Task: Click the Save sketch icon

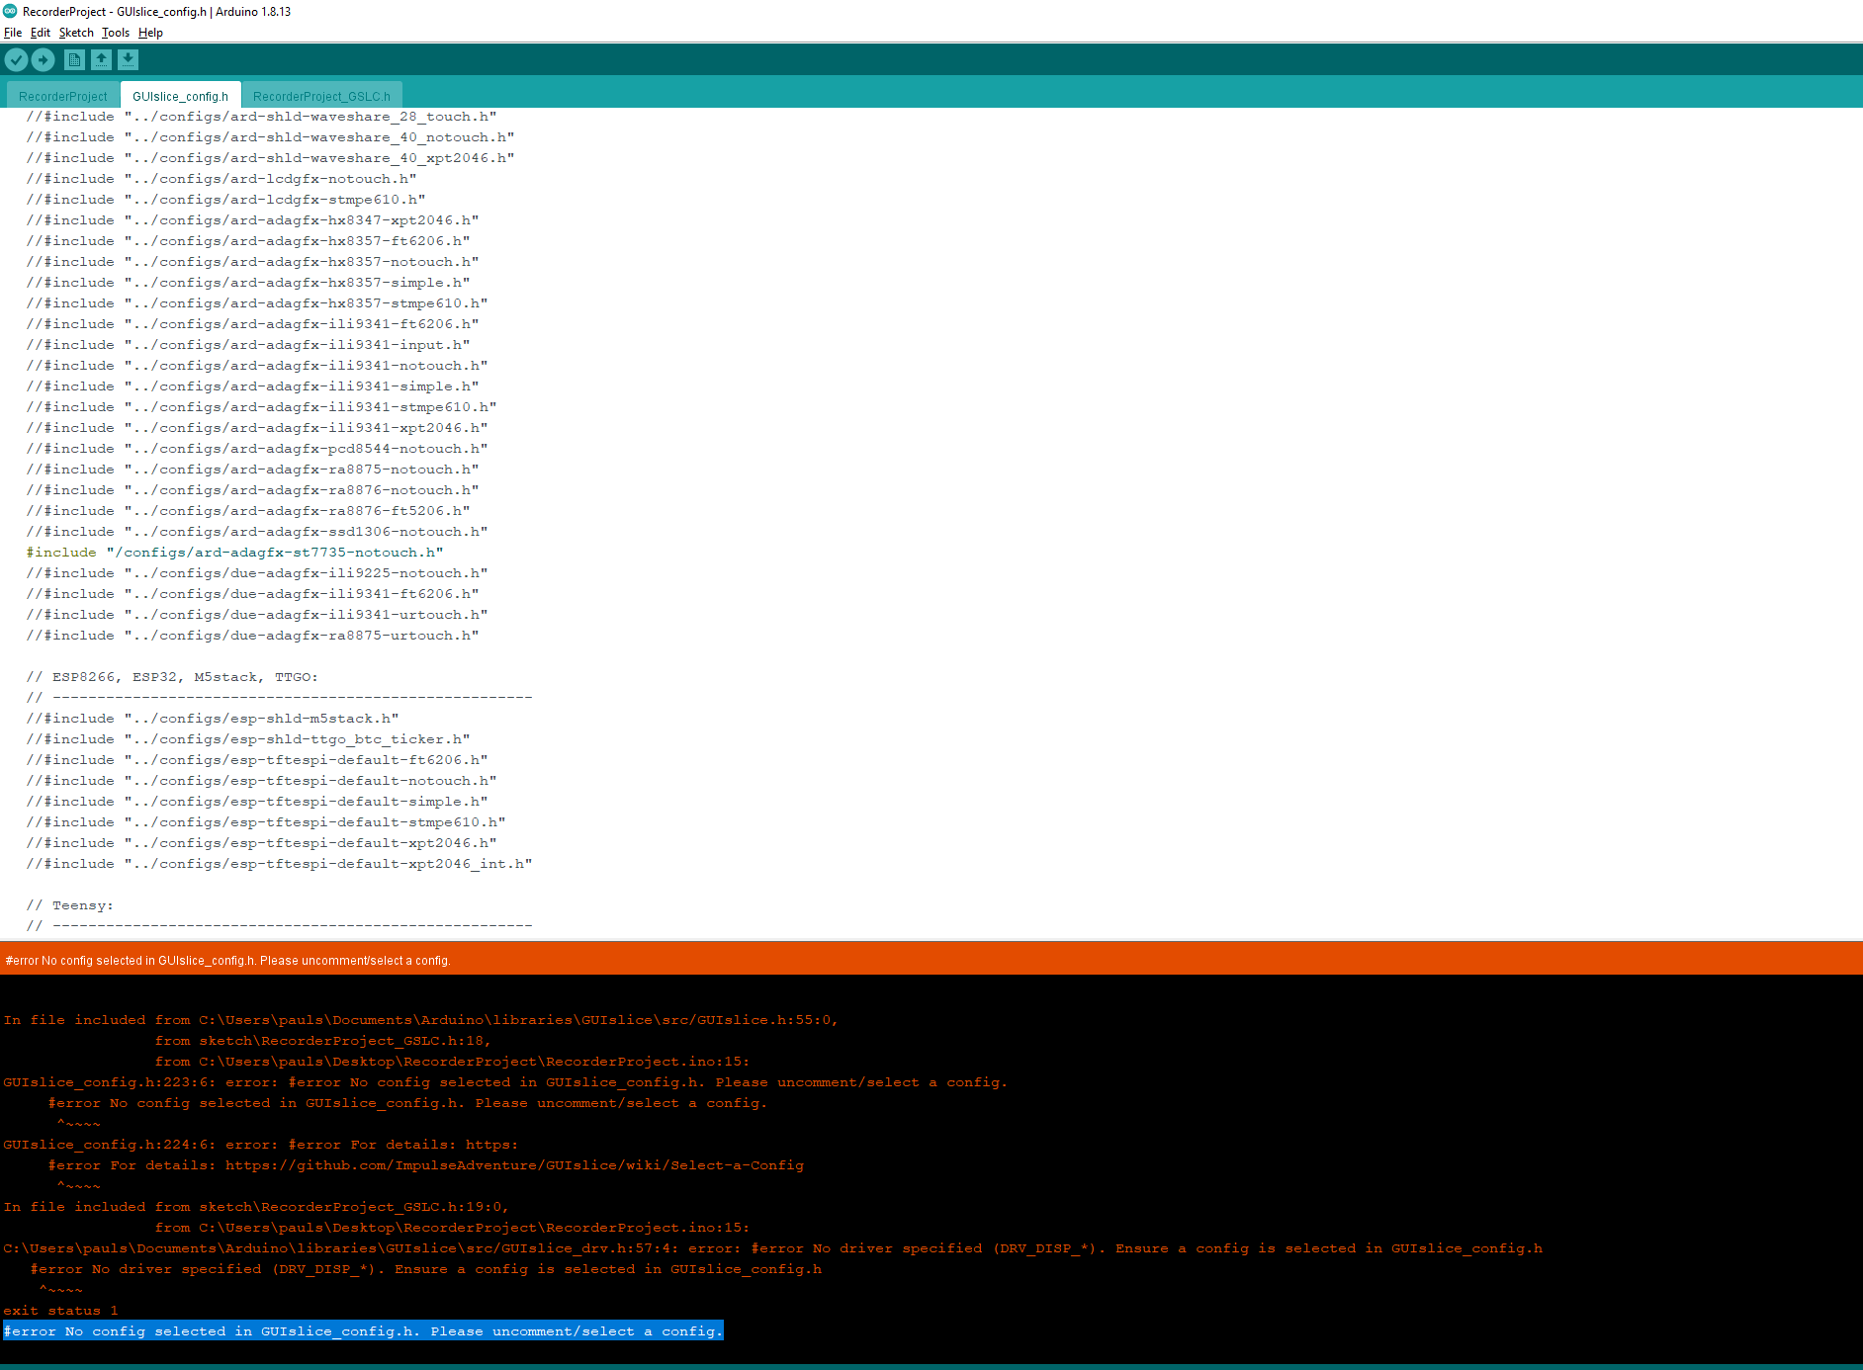Action: pos(128,59)
